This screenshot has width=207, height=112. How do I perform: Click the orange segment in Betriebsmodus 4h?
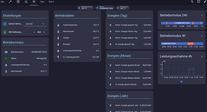[190, 44]
